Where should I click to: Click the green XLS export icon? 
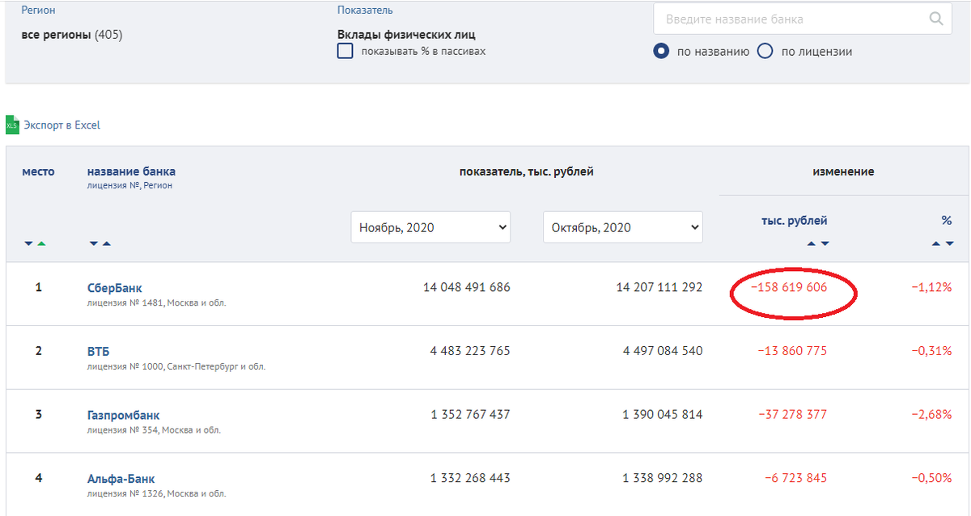(11, 125)
